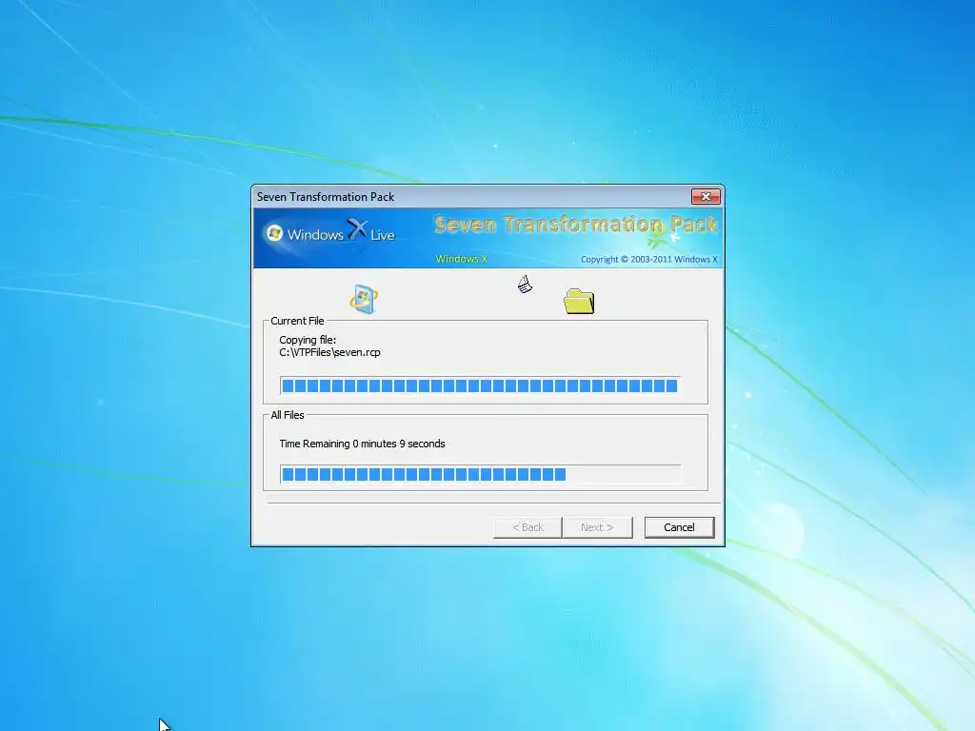The width and height of the screenshot is (975, 731).
Task: Click the 'Seven Transformation Pack' banner heading
Action: pos(576,224)
